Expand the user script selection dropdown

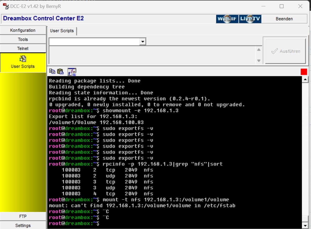[143, 41]
